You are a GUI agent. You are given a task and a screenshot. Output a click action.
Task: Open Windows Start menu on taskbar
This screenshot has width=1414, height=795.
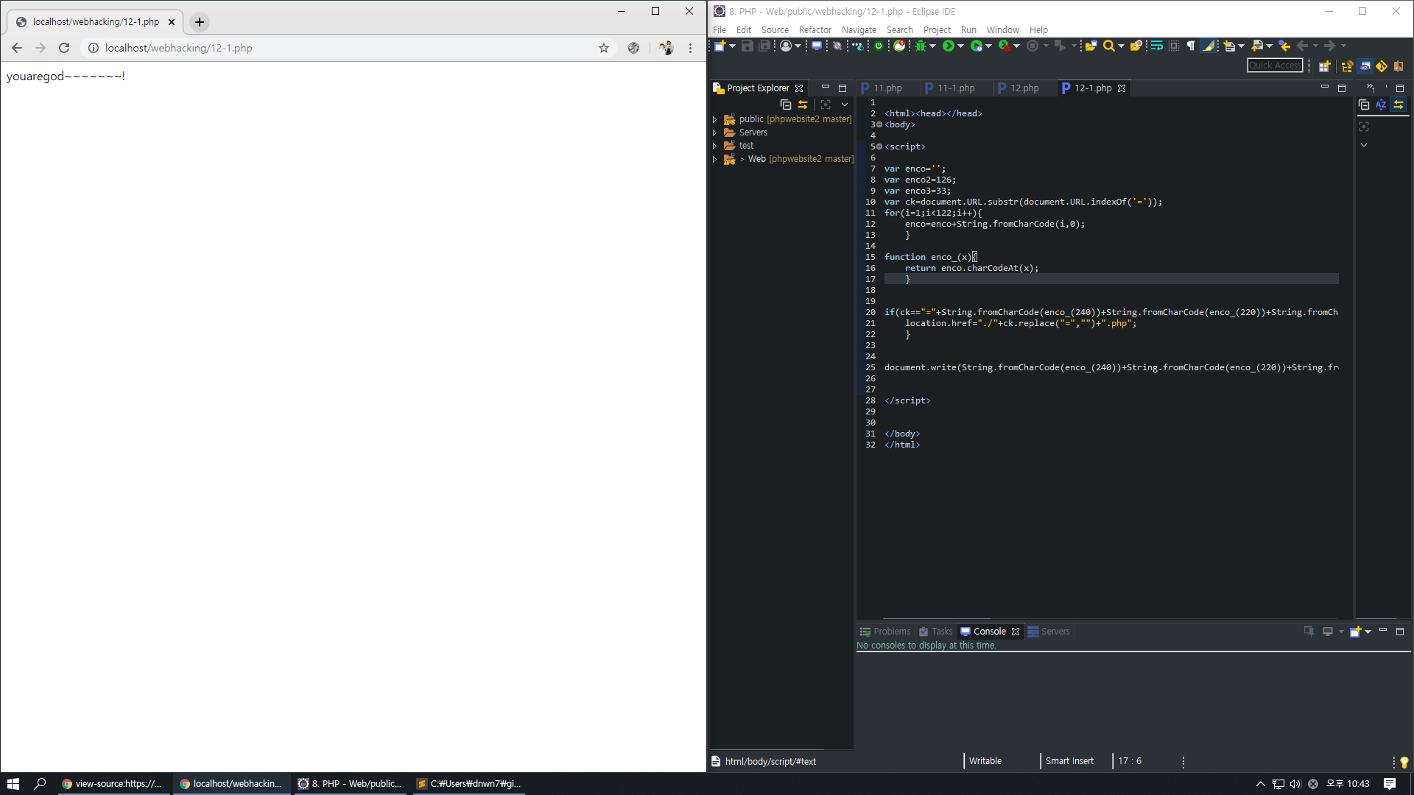click(13, 784)
